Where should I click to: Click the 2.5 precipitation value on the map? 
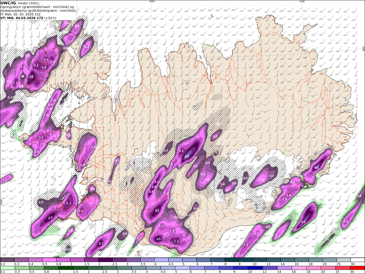tap(157, 182)
